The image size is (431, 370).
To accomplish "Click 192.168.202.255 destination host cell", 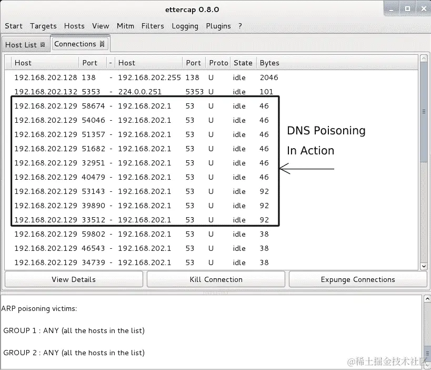I will pyautogui.click(x=149, y=77).
